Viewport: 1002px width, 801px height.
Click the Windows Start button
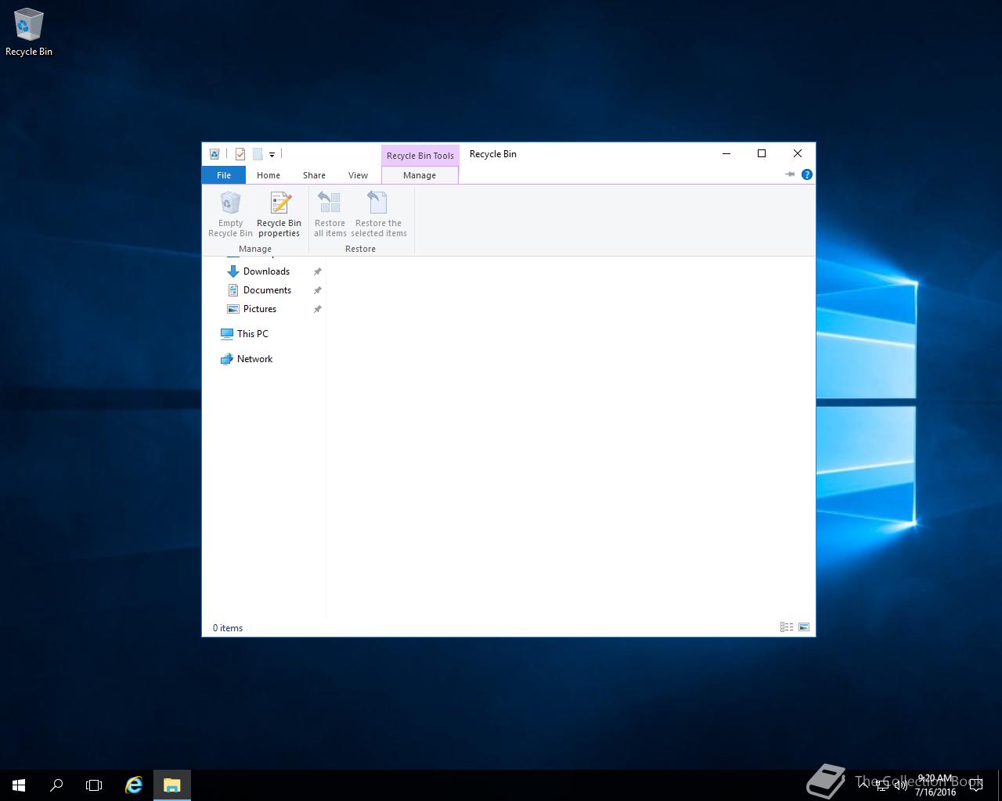(19, 785)
